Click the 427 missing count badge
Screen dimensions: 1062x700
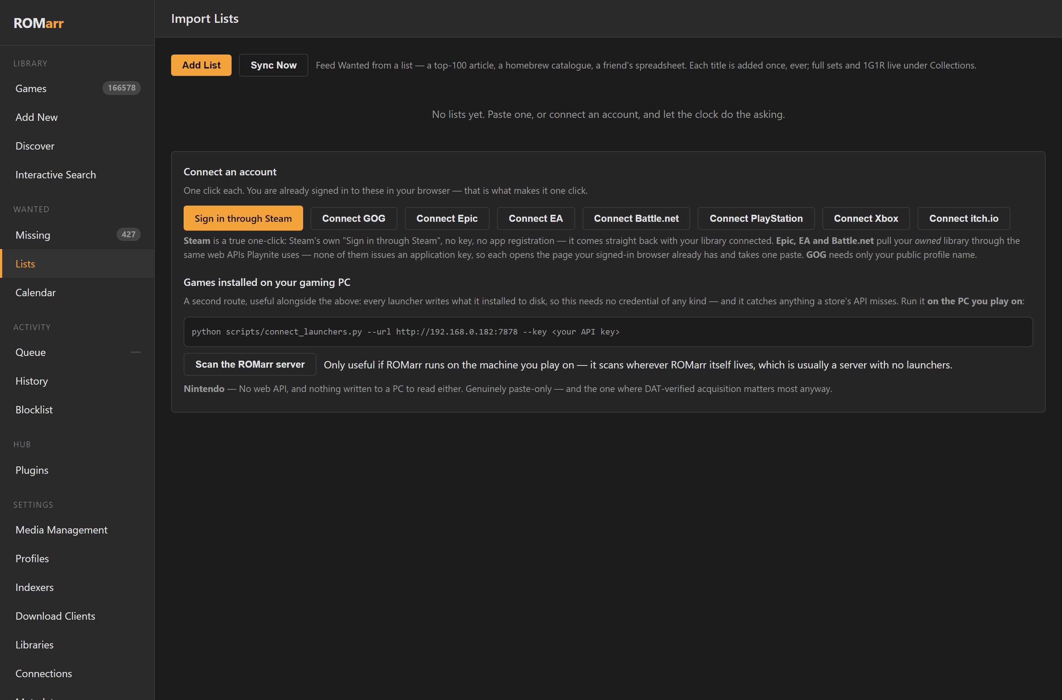(128, 234)
